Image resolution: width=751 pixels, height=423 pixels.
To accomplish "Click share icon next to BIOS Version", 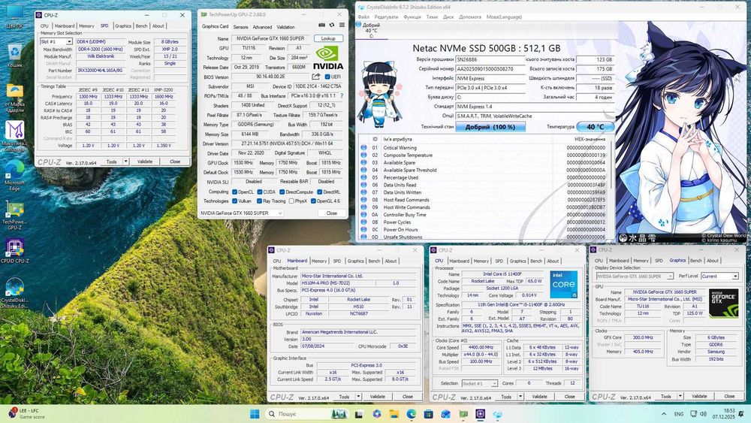I will (x=315, y=77).
